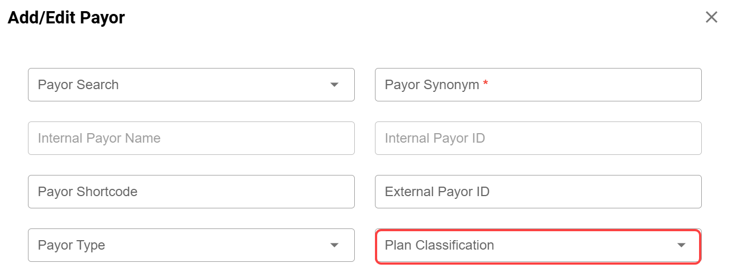Click the 'Payor Shortcode' placeholder text
The height and width of the screenshot is (273, 732).
(87, 192)
